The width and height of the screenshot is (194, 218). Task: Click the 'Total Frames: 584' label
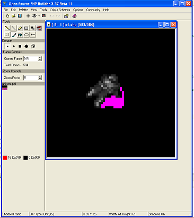pos(16,65)
